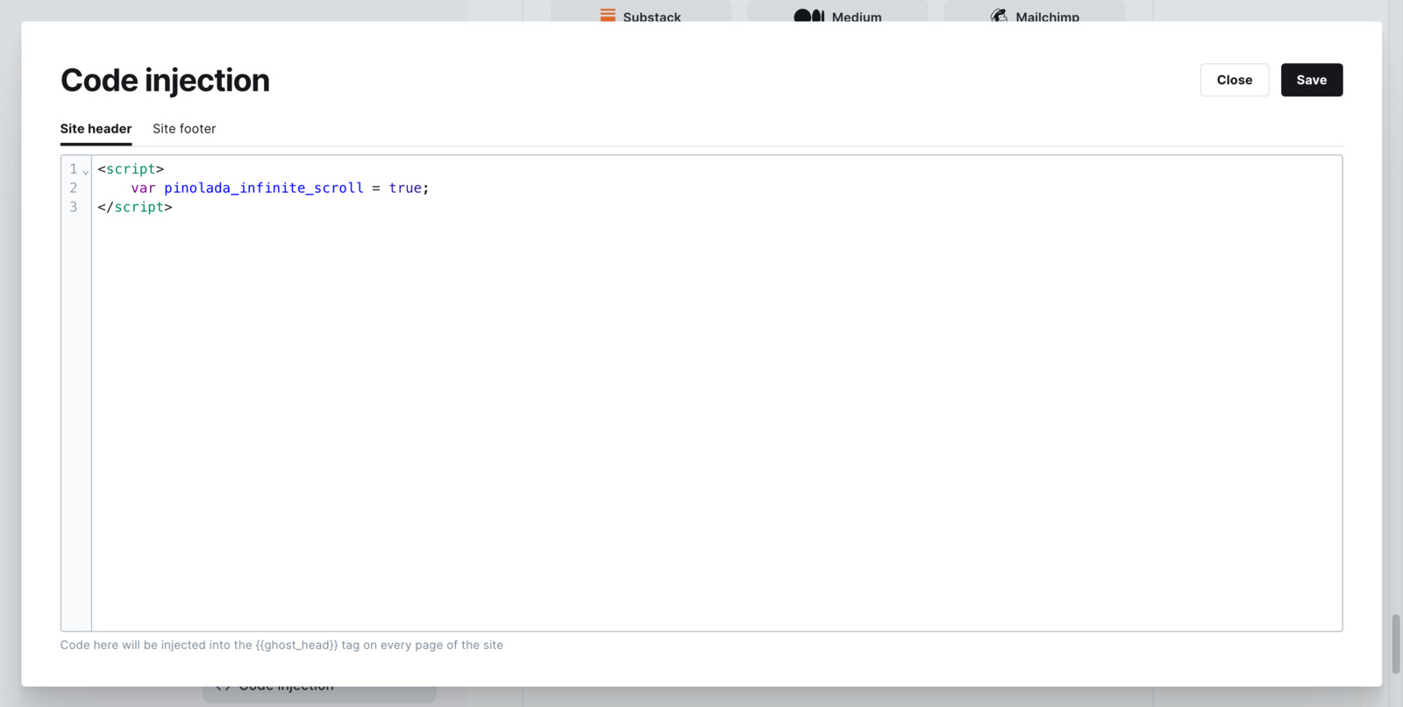Collapse the code fold arrow on line 1

click(86, 171)
